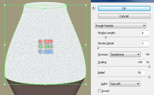Click the bottom-right corner selection handle
The height and width of the screenshot is (95, 154).
[86, 84]
